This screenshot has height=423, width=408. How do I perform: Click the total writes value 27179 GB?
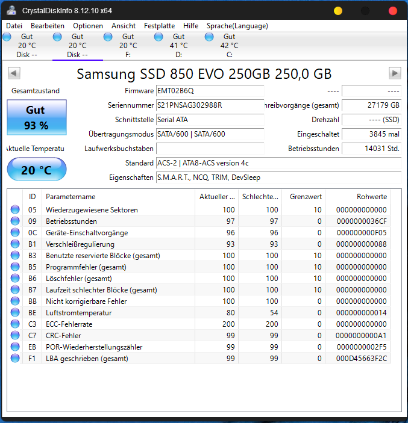tap(371, 105)
